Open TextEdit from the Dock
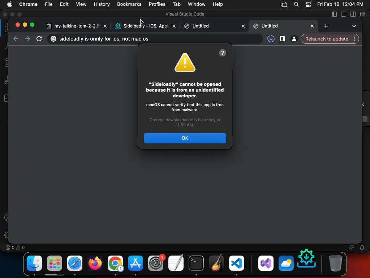370x278 pixels. pos(176,263)
